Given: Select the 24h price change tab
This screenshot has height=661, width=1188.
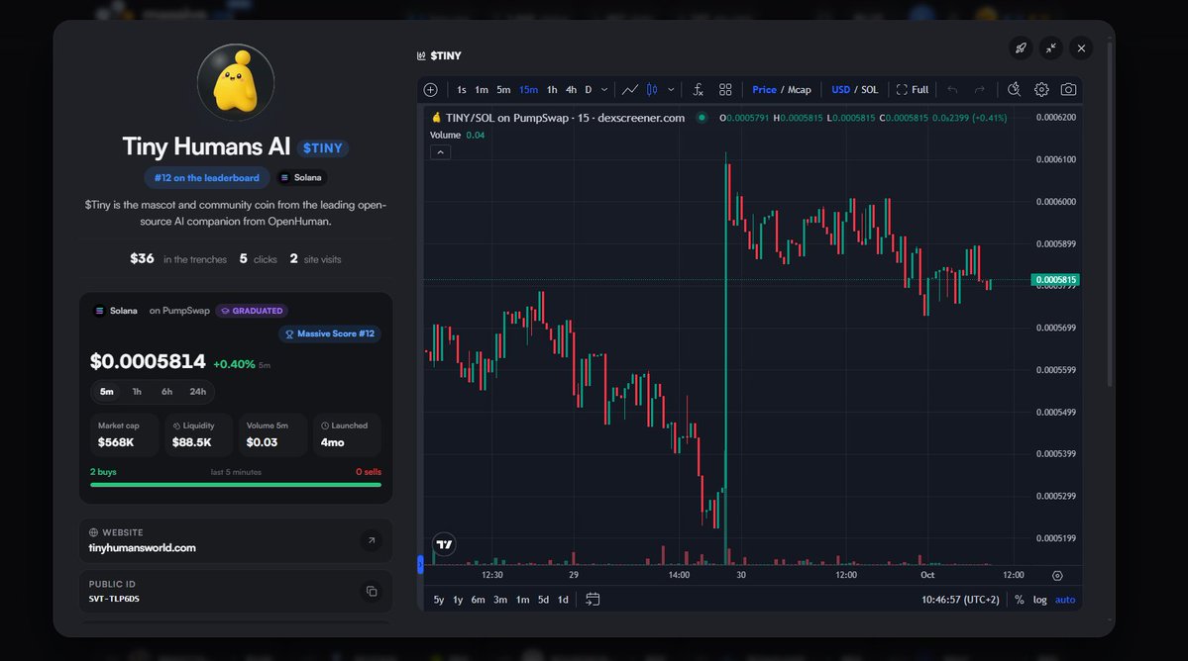Looking at the screenshot, I should pos(198,392).
